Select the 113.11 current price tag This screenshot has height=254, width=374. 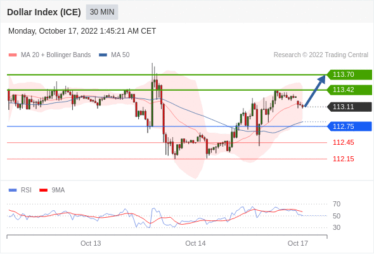pyautogui.click(x=349, y=107)
